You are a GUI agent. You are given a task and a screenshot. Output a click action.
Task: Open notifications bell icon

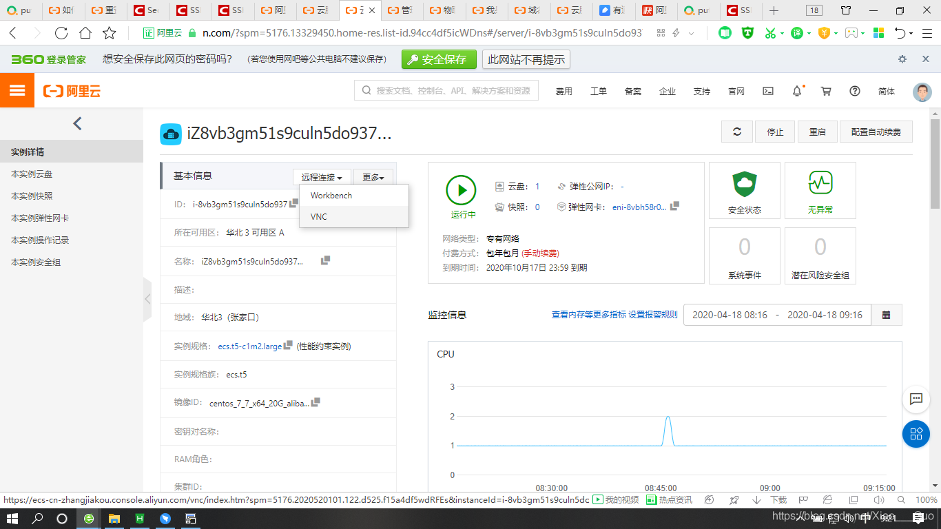797,91
